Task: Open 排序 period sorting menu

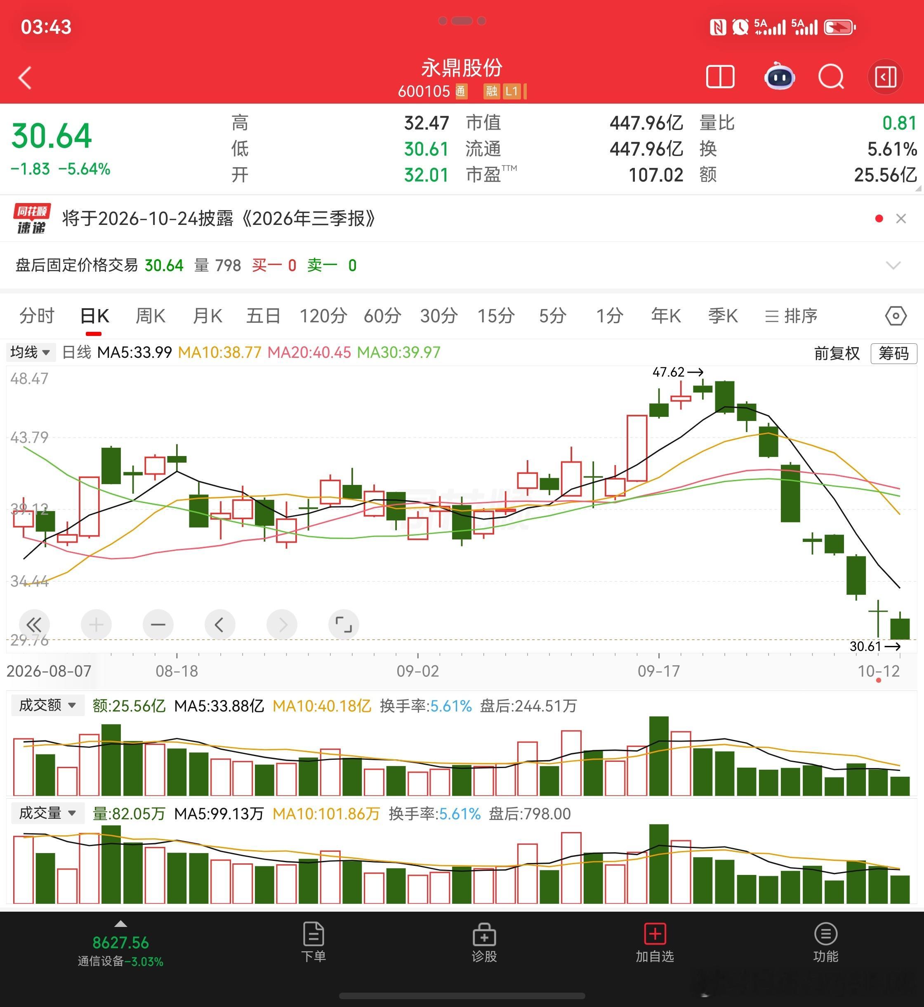Action: pos(791,316)
